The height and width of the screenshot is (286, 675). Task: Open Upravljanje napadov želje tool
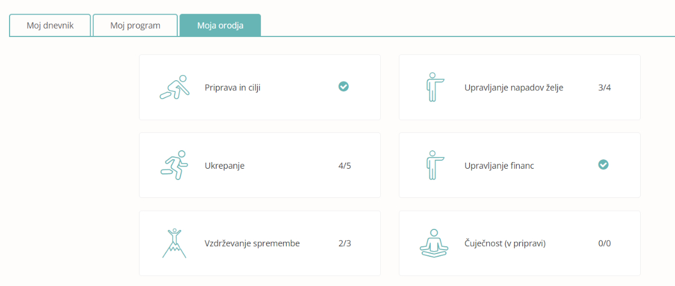tap(520, 87)
